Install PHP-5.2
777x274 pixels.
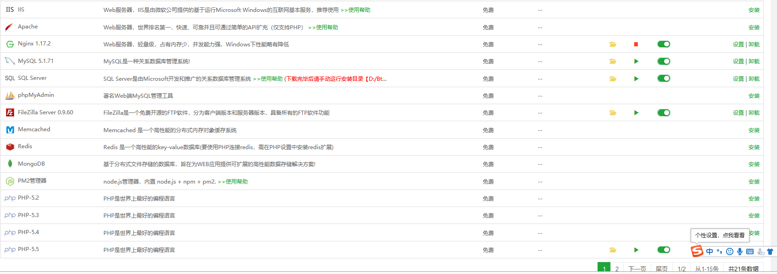pos(754,199)
